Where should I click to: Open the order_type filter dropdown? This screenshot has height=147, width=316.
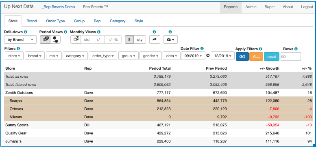point(103,56)
